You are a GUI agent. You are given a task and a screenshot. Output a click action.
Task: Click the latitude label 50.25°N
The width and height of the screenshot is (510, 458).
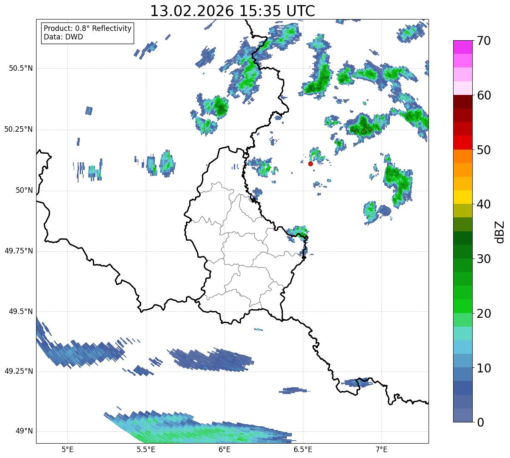[18, 129]
